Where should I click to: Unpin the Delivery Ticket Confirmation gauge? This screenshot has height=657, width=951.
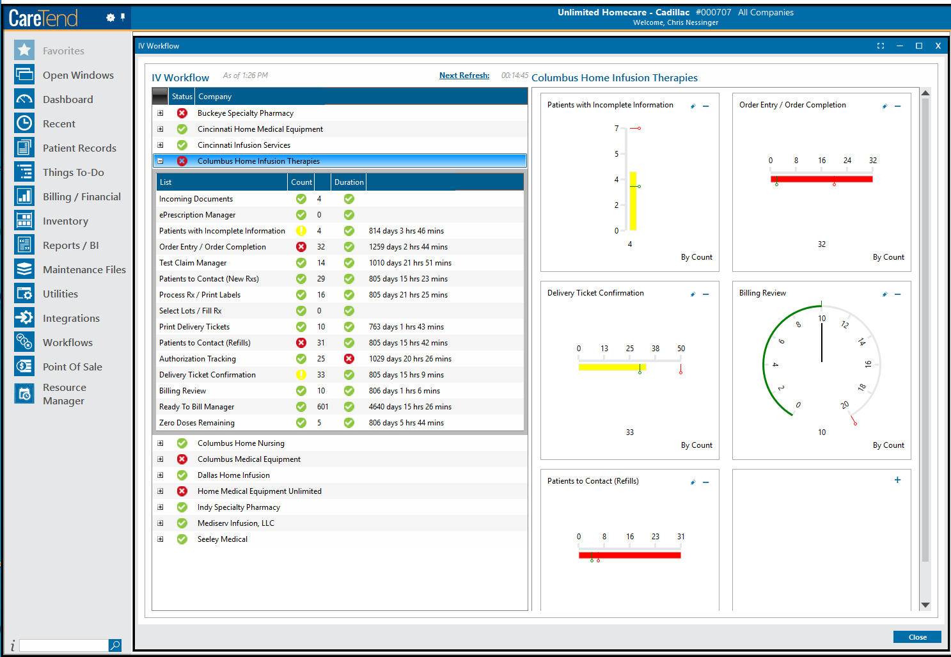693,294
